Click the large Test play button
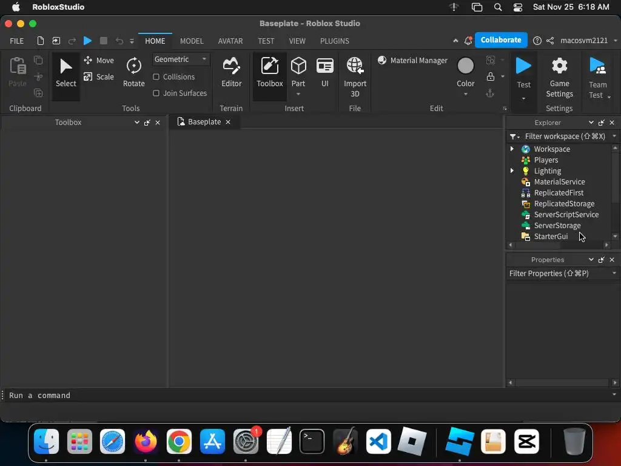The width and height of the screenshot is (621, 466). [x=523, y=66]
